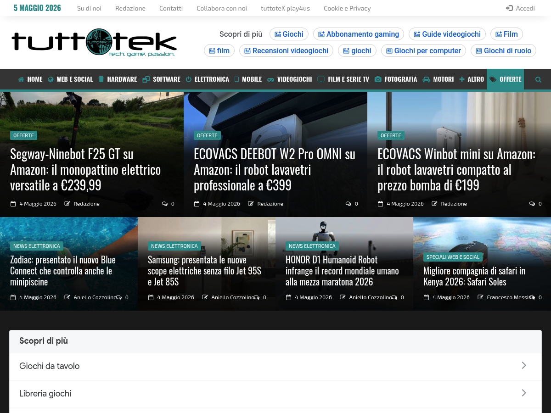Click NEWS ELETTRONICA tag on Samsung article
This screenshot has height=413, width=551.
(174, 246)
